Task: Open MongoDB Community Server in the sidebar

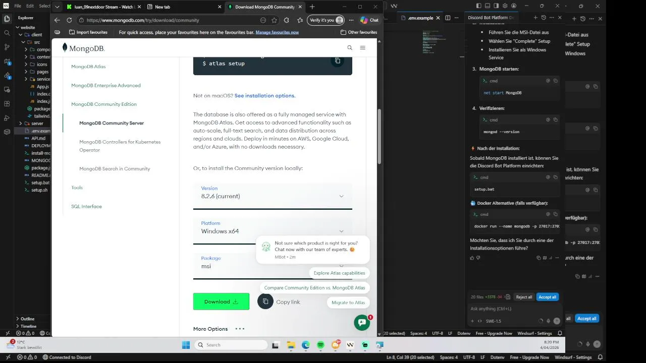Action: [x=112, y=123]
